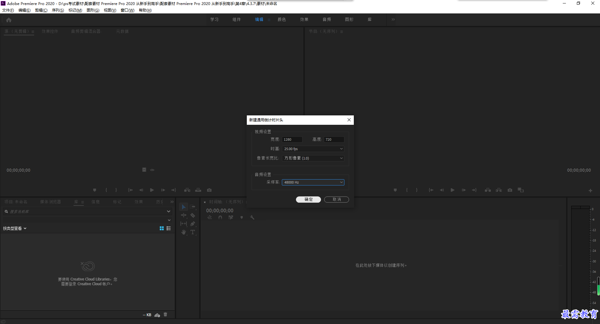This screenshot has height=324, width=600.
Task: Open the 编辑 workspace menu icon
Action: 269,20
